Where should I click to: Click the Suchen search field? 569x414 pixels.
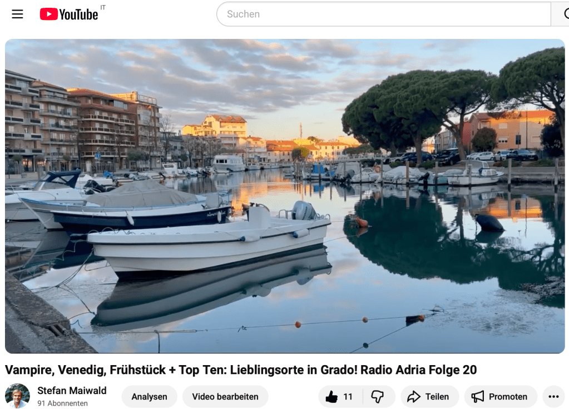click(384, 14)
